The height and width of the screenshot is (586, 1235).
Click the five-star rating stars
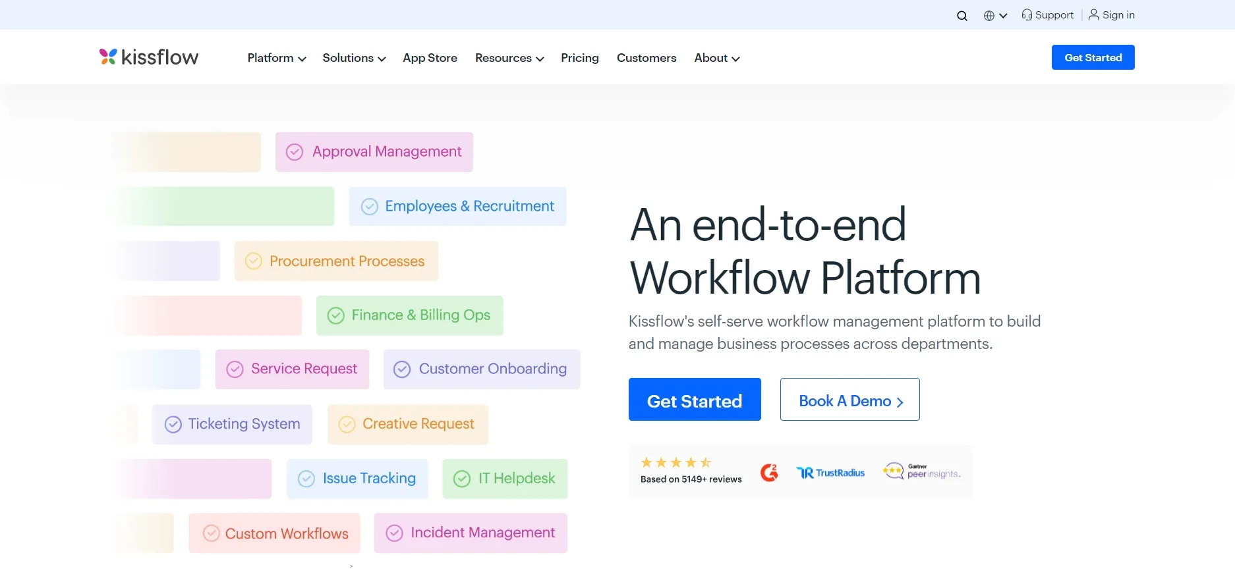tap(676, 462)
